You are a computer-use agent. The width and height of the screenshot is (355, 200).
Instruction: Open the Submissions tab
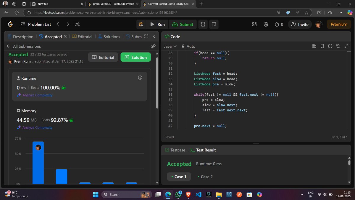[x=134, y=36]
